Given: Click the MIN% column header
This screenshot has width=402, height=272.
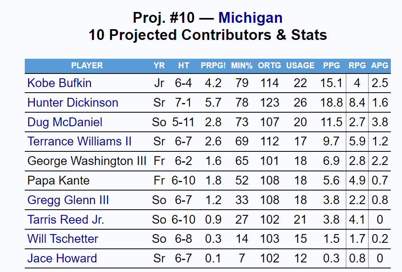Looking at the screenshot, I should pyautogui.click(x=242, y=66).
